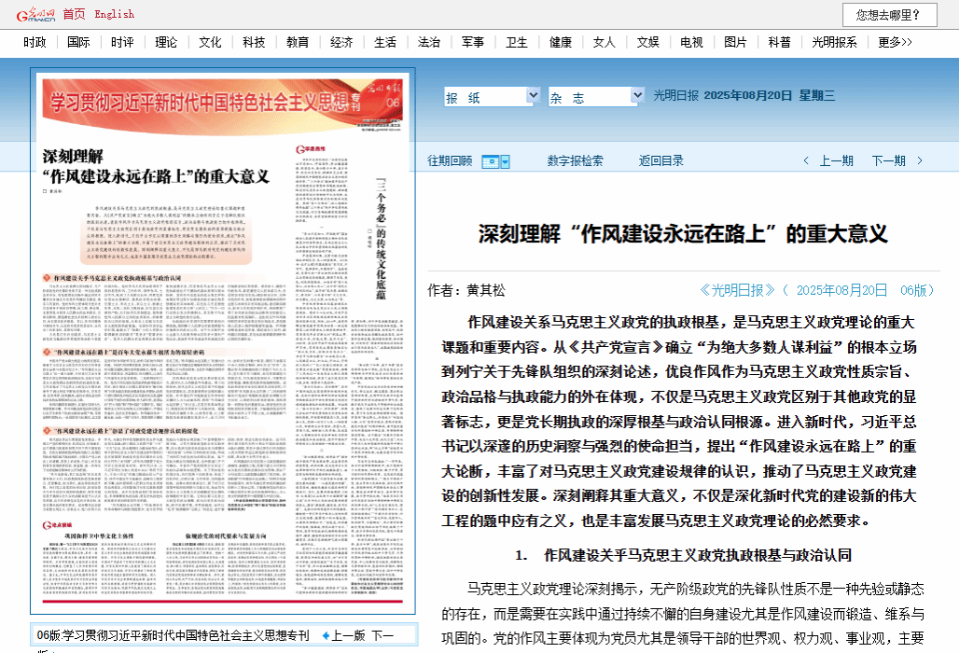This screenshot has width=959, height=653.
Task: Click the Gmw.cn logo
Action: pyautogui.click(x=35, y=14)
